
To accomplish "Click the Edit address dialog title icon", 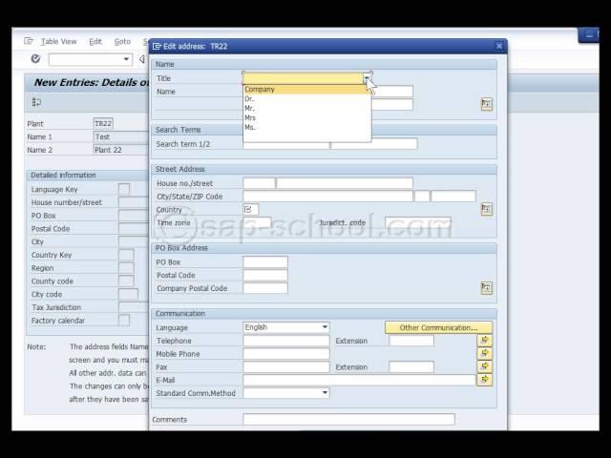I will point(157,47).
